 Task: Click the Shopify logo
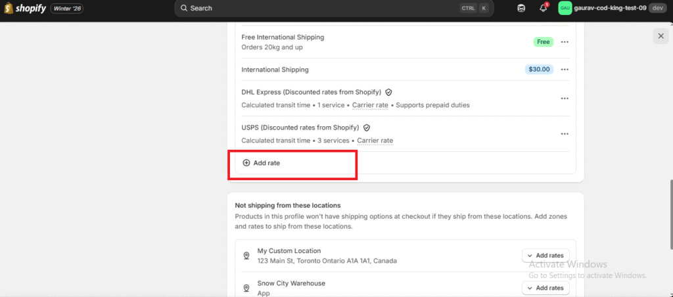25,9
